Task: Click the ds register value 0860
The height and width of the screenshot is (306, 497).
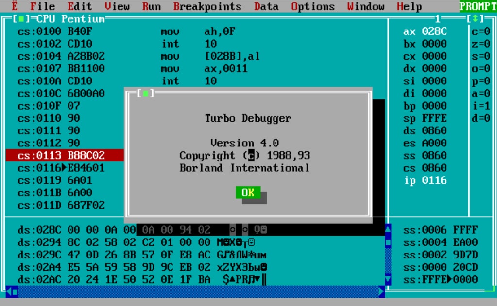Action: coord(434,130)
